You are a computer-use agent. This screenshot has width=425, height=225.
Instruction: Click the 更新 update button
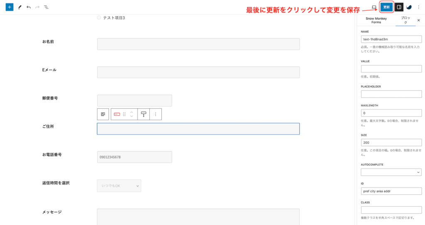pyautogui.click(x=386, y=7)
